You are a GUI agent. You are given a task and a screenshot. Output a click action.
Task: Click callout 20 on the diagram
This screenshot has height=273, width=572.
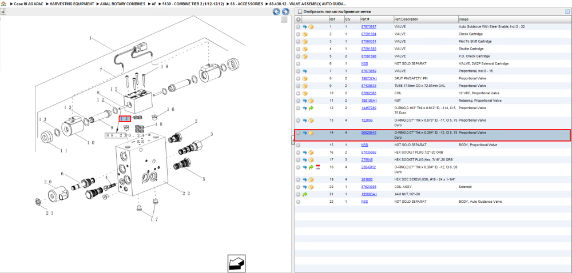[48, 182]
